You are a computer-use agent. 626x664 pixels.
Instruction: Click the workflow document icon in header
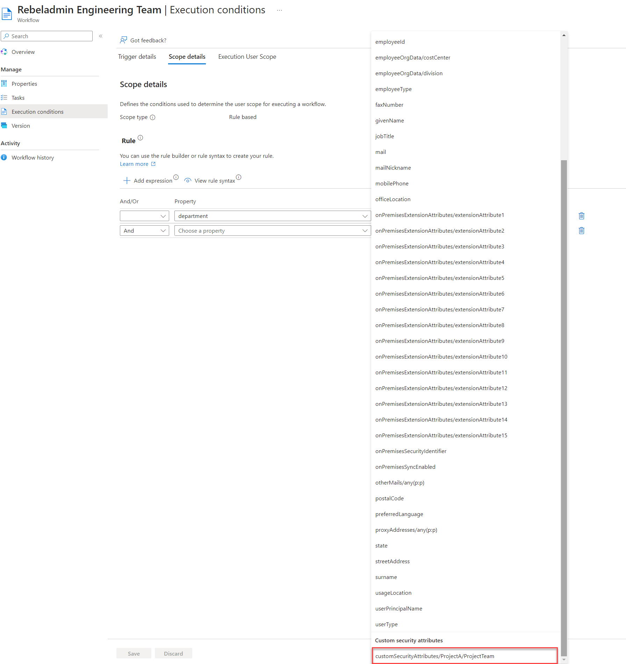point(7,13)
